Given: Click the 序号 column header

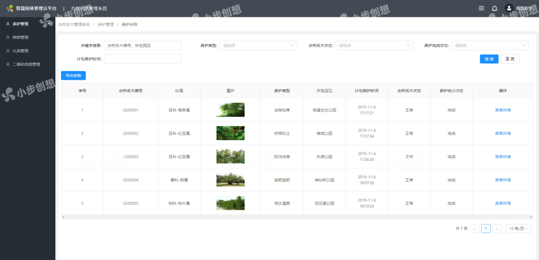Looking at the screenshot, I should tap(82, 91).
